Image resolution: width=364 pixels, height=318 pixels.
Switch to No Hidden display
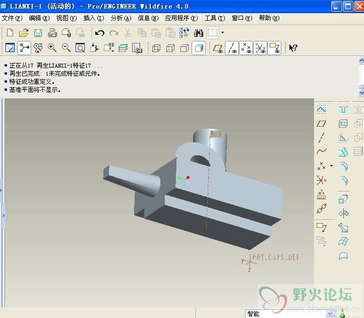[x=185, y=48]
